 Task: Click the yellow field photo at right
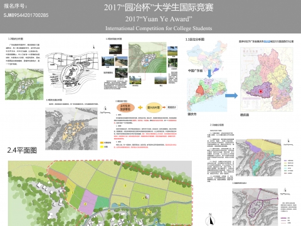coord(172,51)
